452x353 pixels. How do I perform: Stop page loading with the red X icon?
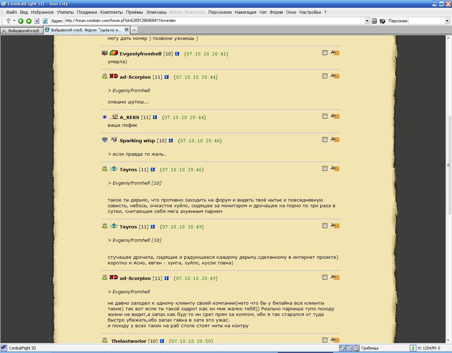(37, 21)
